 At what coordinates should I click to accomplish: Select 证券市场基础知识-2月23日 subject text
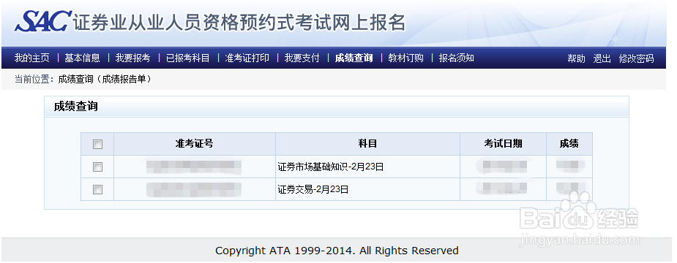pos(331,167)
